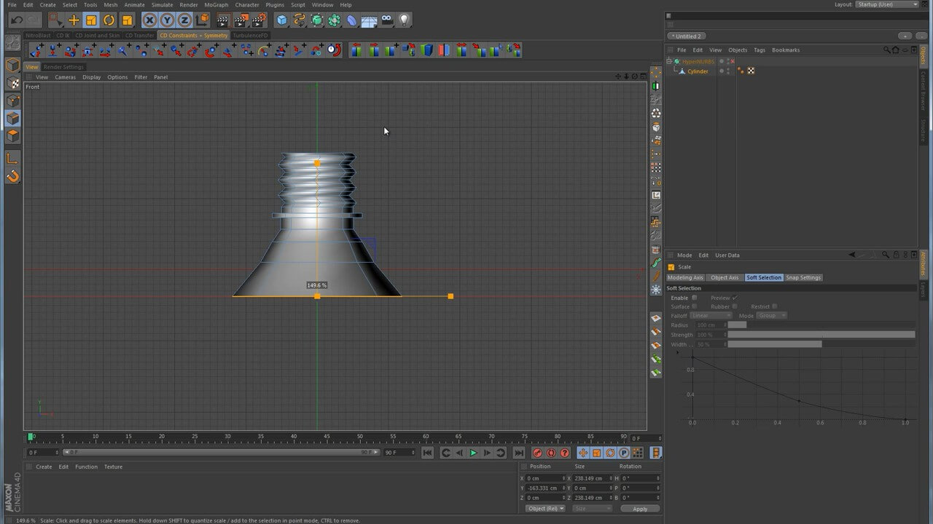
Task: Enable Soft Selection checkbox
Action: pyautogui.click(x=694, y=298)
